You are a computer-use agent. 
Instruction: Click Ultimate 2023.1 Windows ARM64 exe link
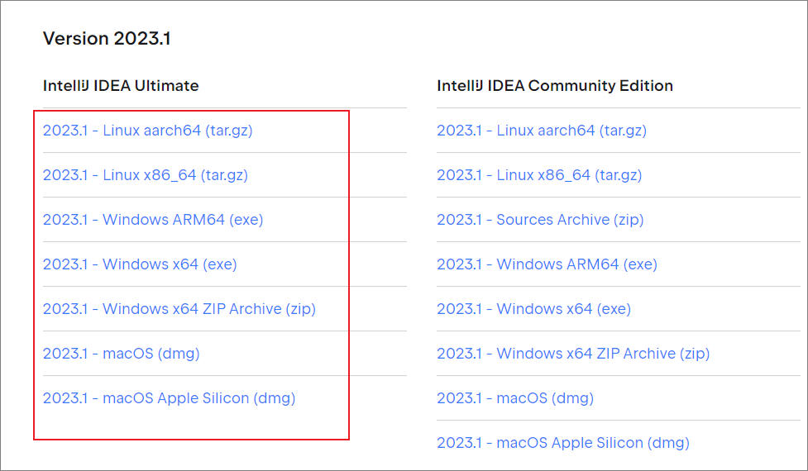tap(153, 220)
